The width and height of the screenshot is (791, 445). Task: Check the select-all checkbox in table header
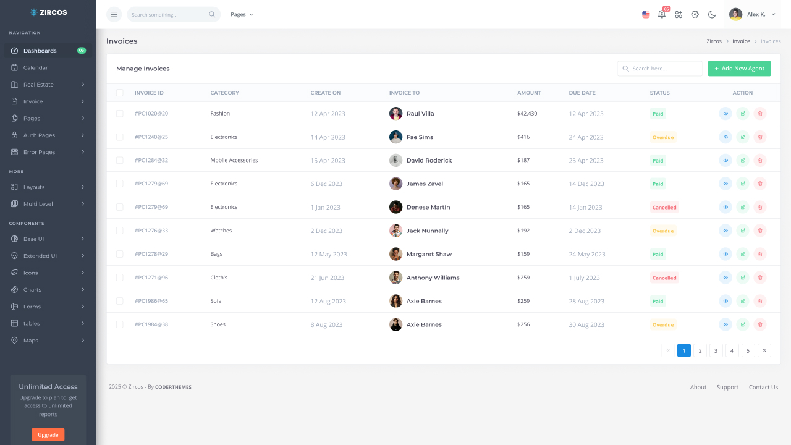[119, 92]
